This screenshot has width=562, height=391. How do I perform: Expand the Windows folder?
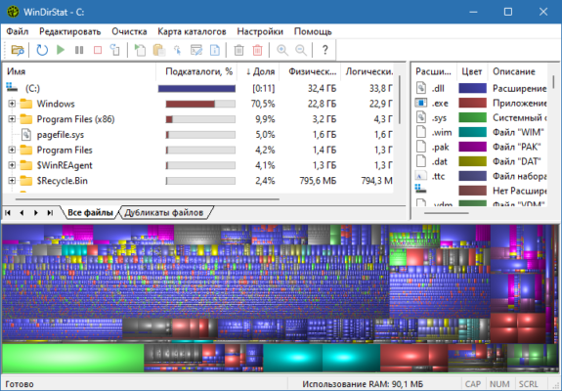[x=12, y=104]
